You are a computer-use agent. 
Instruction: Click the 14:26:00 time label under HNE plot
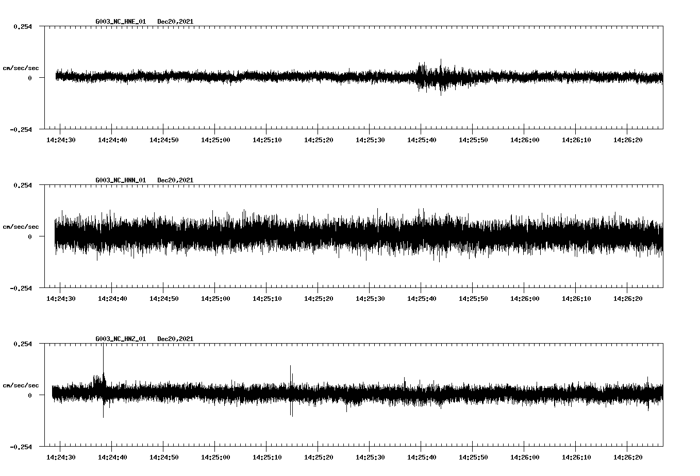click(525, 140)
